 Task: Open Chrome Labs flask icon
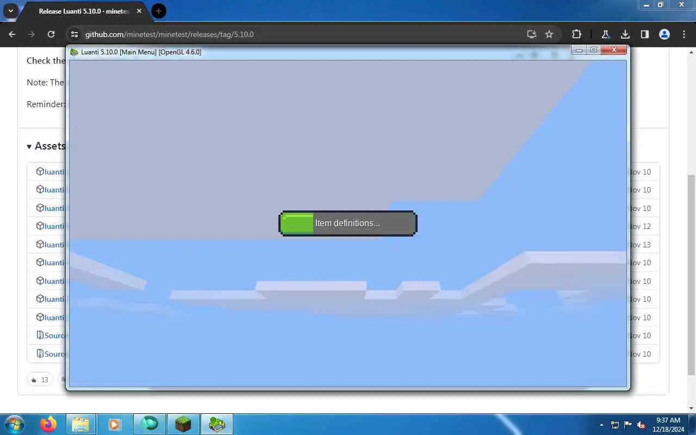tap(605, 34)
